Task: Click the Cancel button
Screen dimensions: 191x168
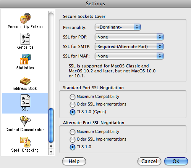Action: (x=149, y=162)
